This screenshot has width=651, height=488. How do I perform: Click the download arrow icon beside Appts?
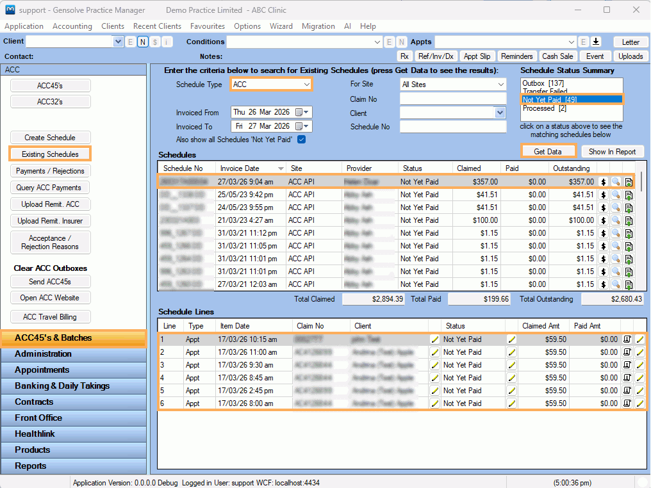click(x=596, y=42)
